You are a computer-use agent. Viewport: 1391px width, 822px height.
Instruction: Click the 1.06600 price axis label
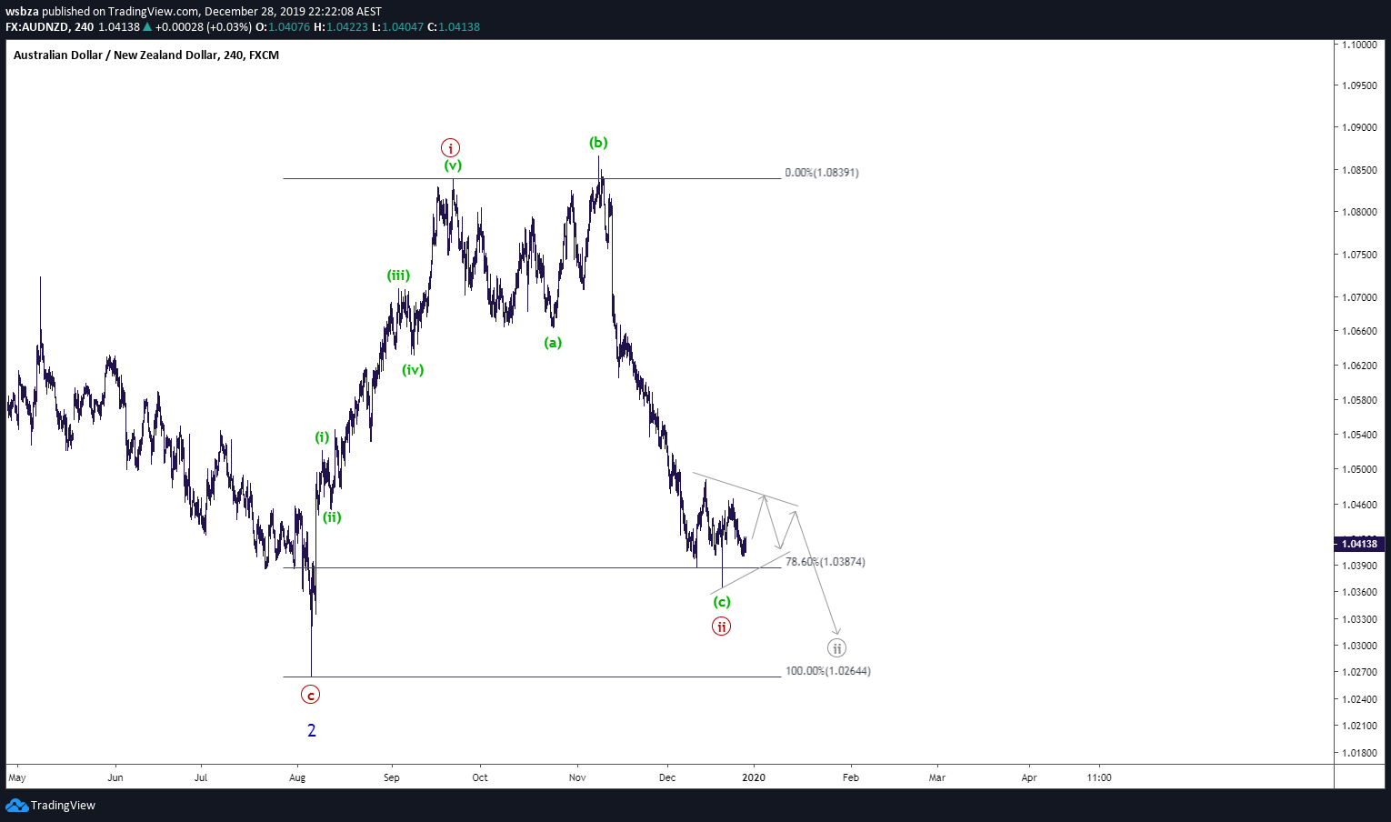click(1359, 331)
